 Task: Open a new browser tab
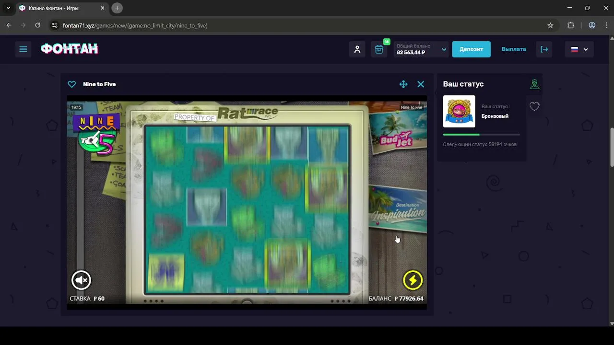pyautogui.click(x=117, y=8)
